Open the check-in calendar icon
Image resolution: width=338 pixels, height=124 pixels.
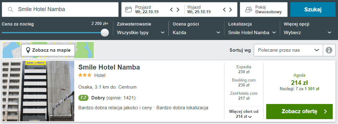pos(128,10)
